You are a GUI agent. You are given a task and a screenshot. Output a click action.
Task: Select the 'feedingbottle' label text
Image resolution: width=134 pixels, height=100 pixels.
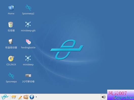click(28, 47)
